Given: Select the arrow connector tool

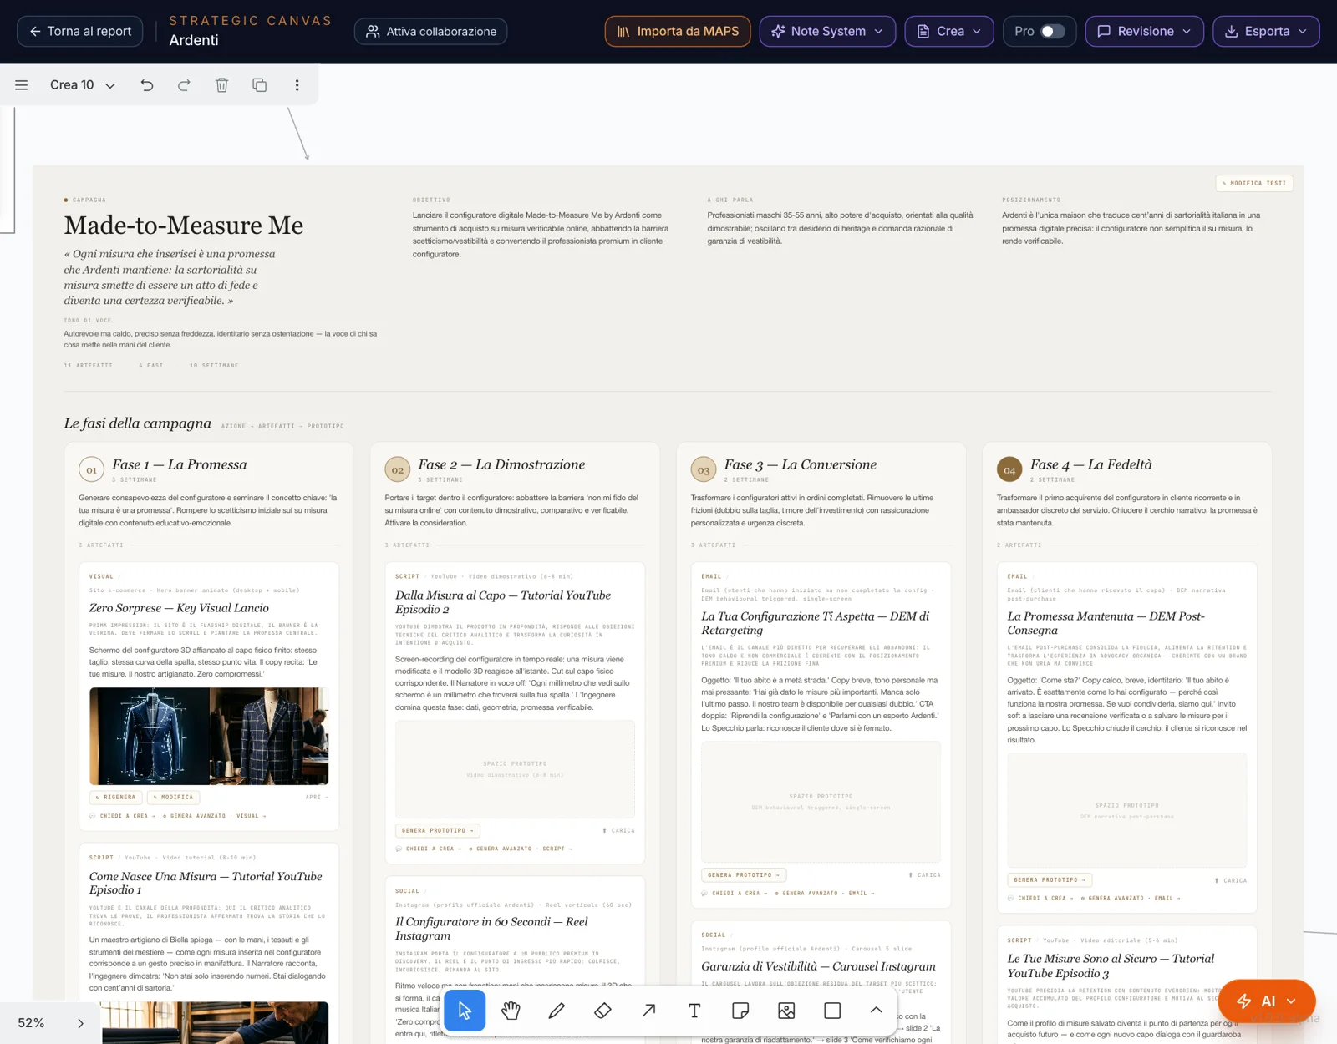Looking at the screenshot, I should (648, 1011).
